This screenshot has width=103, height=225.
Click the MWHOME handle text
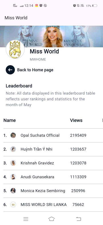tap(38, 59)
